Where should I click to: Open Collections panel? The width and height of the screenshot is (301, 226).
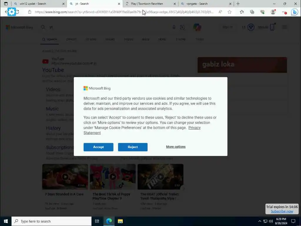pyautogui.click(x=252, y=12)
